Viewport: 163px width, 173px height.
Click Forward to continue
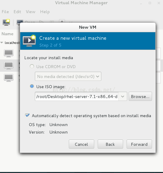click(x=139, y=144)
